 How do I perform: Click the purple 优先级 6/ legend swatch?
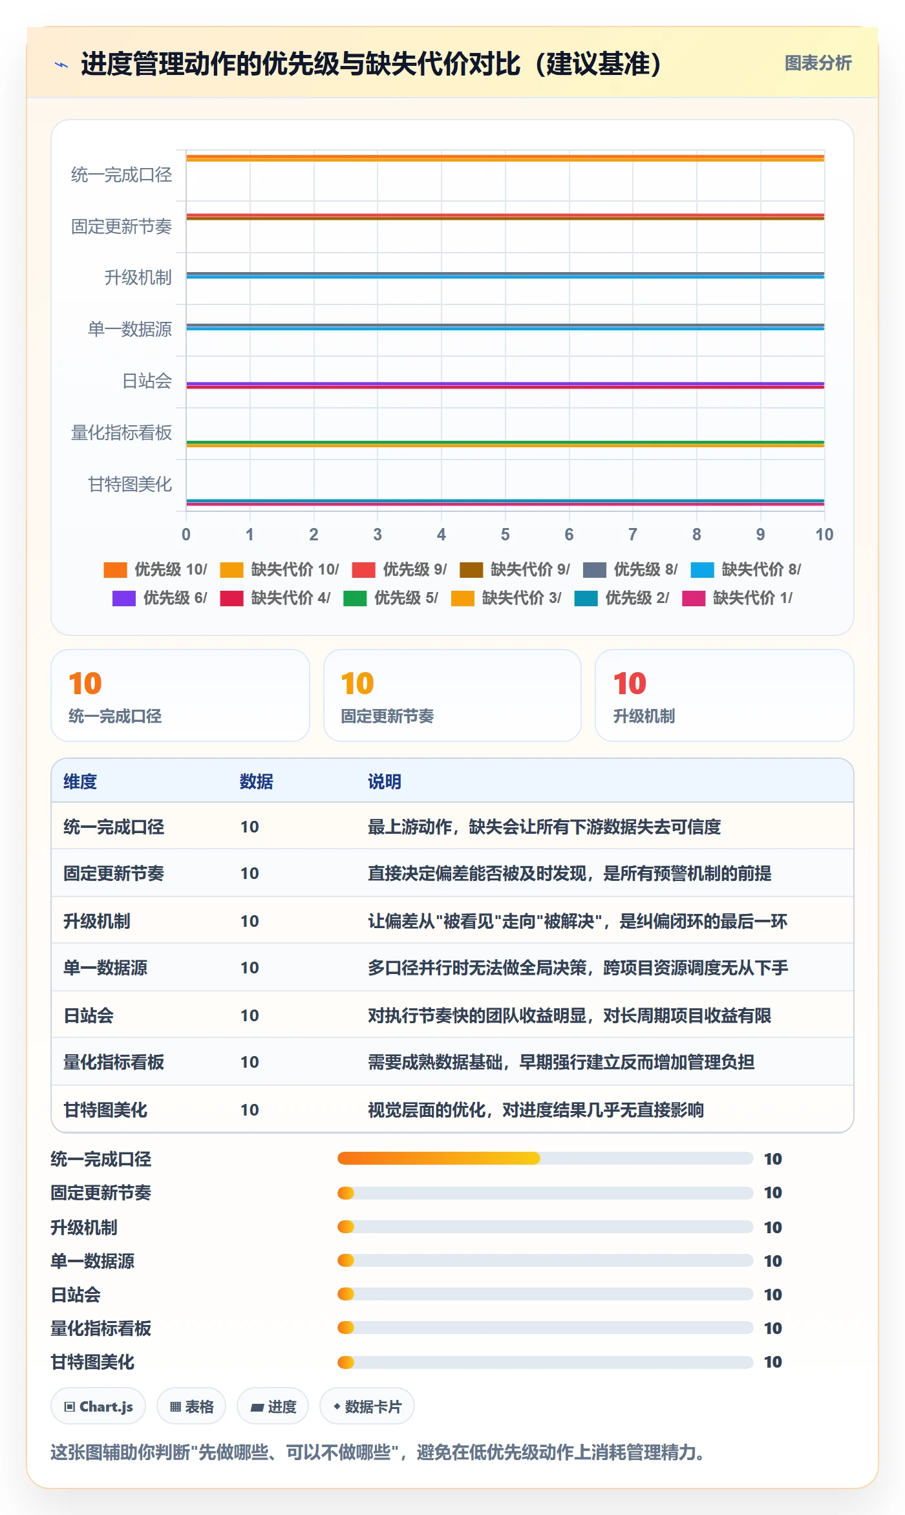[x=123, y=599]
